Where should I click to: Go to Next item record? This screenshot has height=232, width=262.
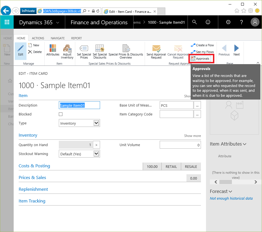coord(236,50)
